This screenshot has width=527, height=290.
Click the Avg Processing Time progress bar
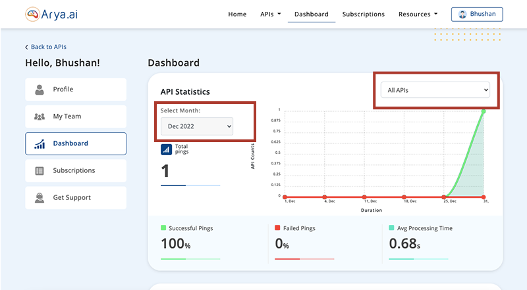(x=418, y=259)
